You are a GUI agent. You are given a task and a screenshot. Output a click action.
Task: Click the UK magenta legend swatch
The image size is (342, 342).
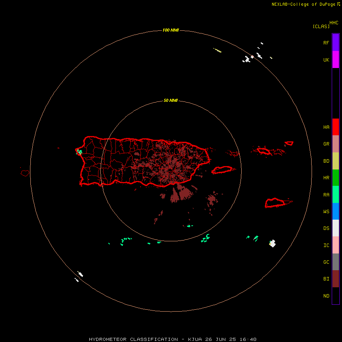pyautogui.click(x=336, y=60)
